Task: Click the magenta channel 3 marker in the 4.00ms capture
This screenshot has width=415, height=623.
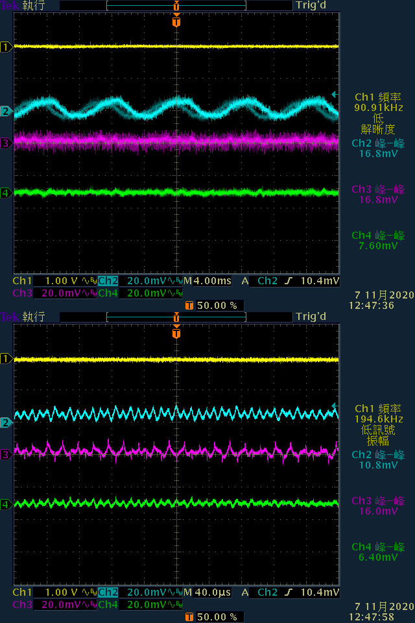Action: 6,143
